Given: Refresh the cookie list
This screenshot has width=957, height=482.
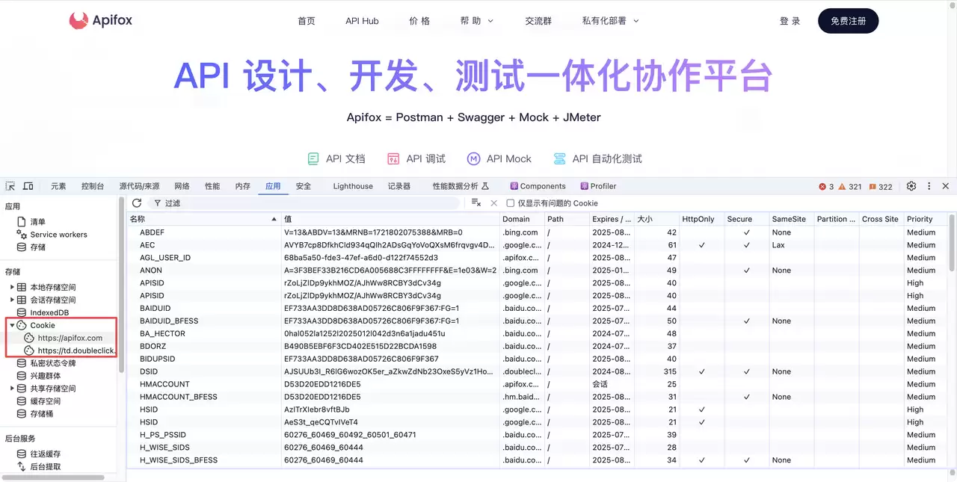Looking at the screenshot, I should 137,203.
